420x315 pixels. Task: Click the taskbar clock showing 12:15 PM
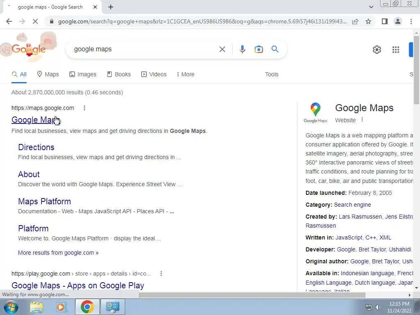pyautogui.click(x=399, y=307)
